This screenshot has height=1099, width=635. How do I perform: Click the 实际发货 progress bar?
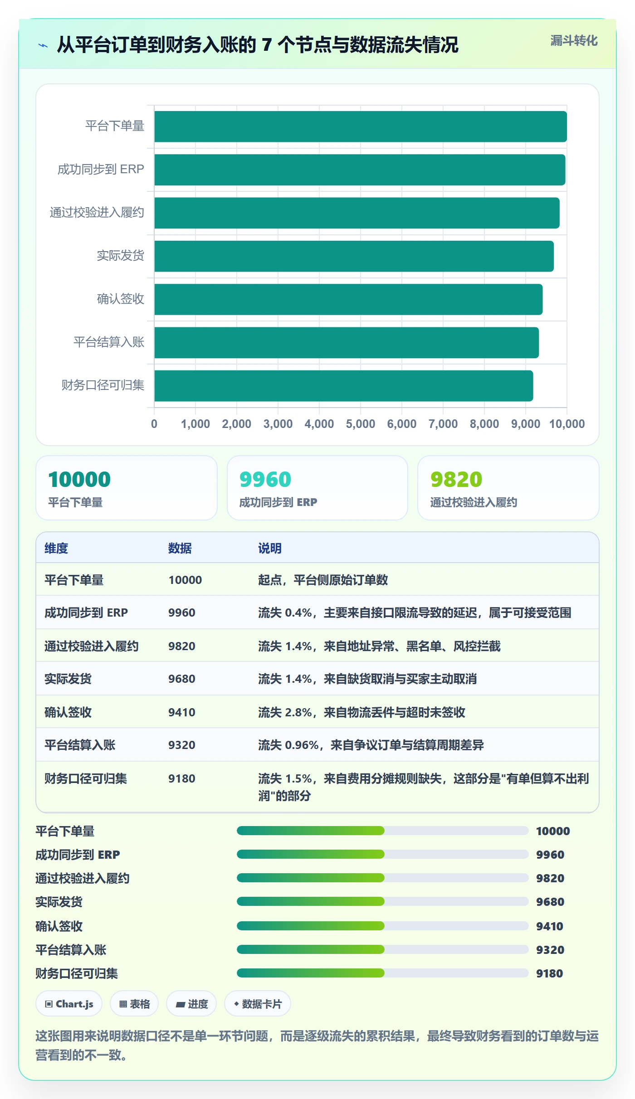pos(382,901)
